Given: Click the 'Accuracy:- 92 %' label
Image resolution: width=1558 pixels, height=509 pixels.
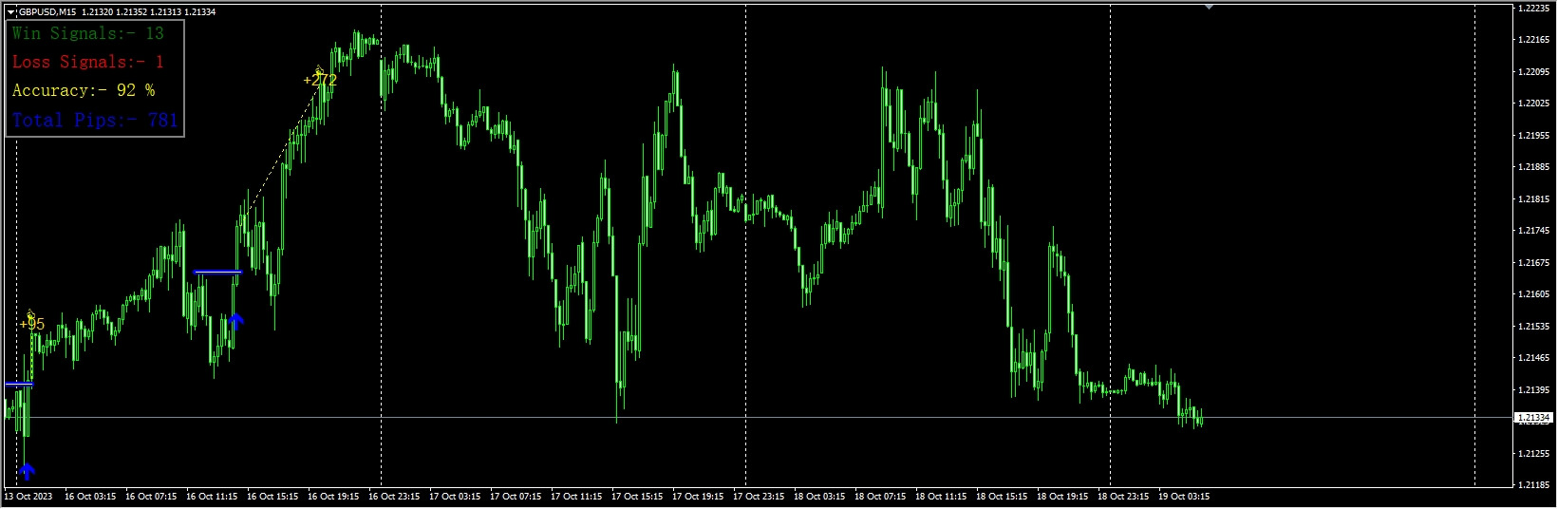Looking at the screenshot, I should [x=84, y=90].
